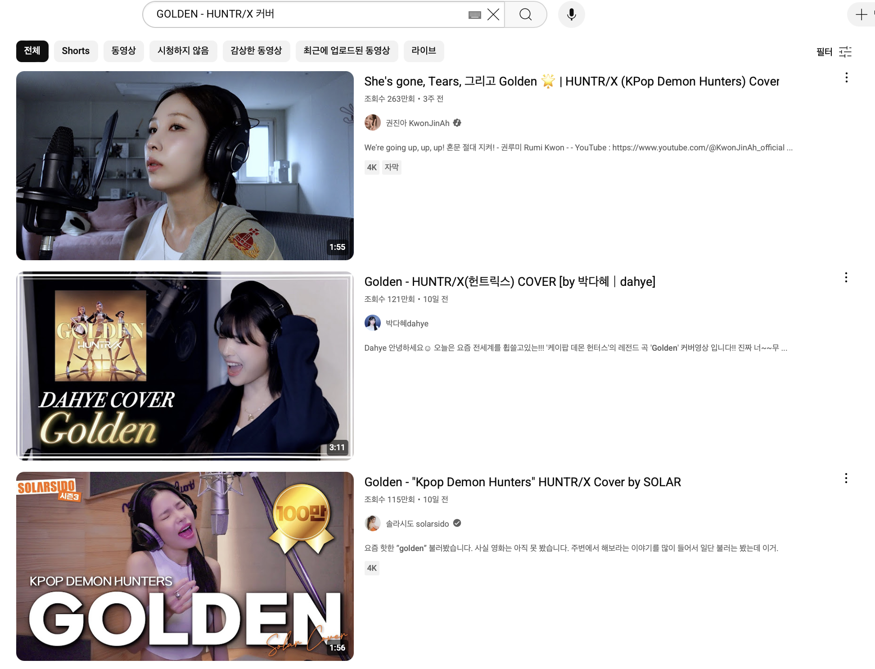875x669 pixels.
Task: Click description starting Dahye 안녕하세요
Action: coord(576,348)
